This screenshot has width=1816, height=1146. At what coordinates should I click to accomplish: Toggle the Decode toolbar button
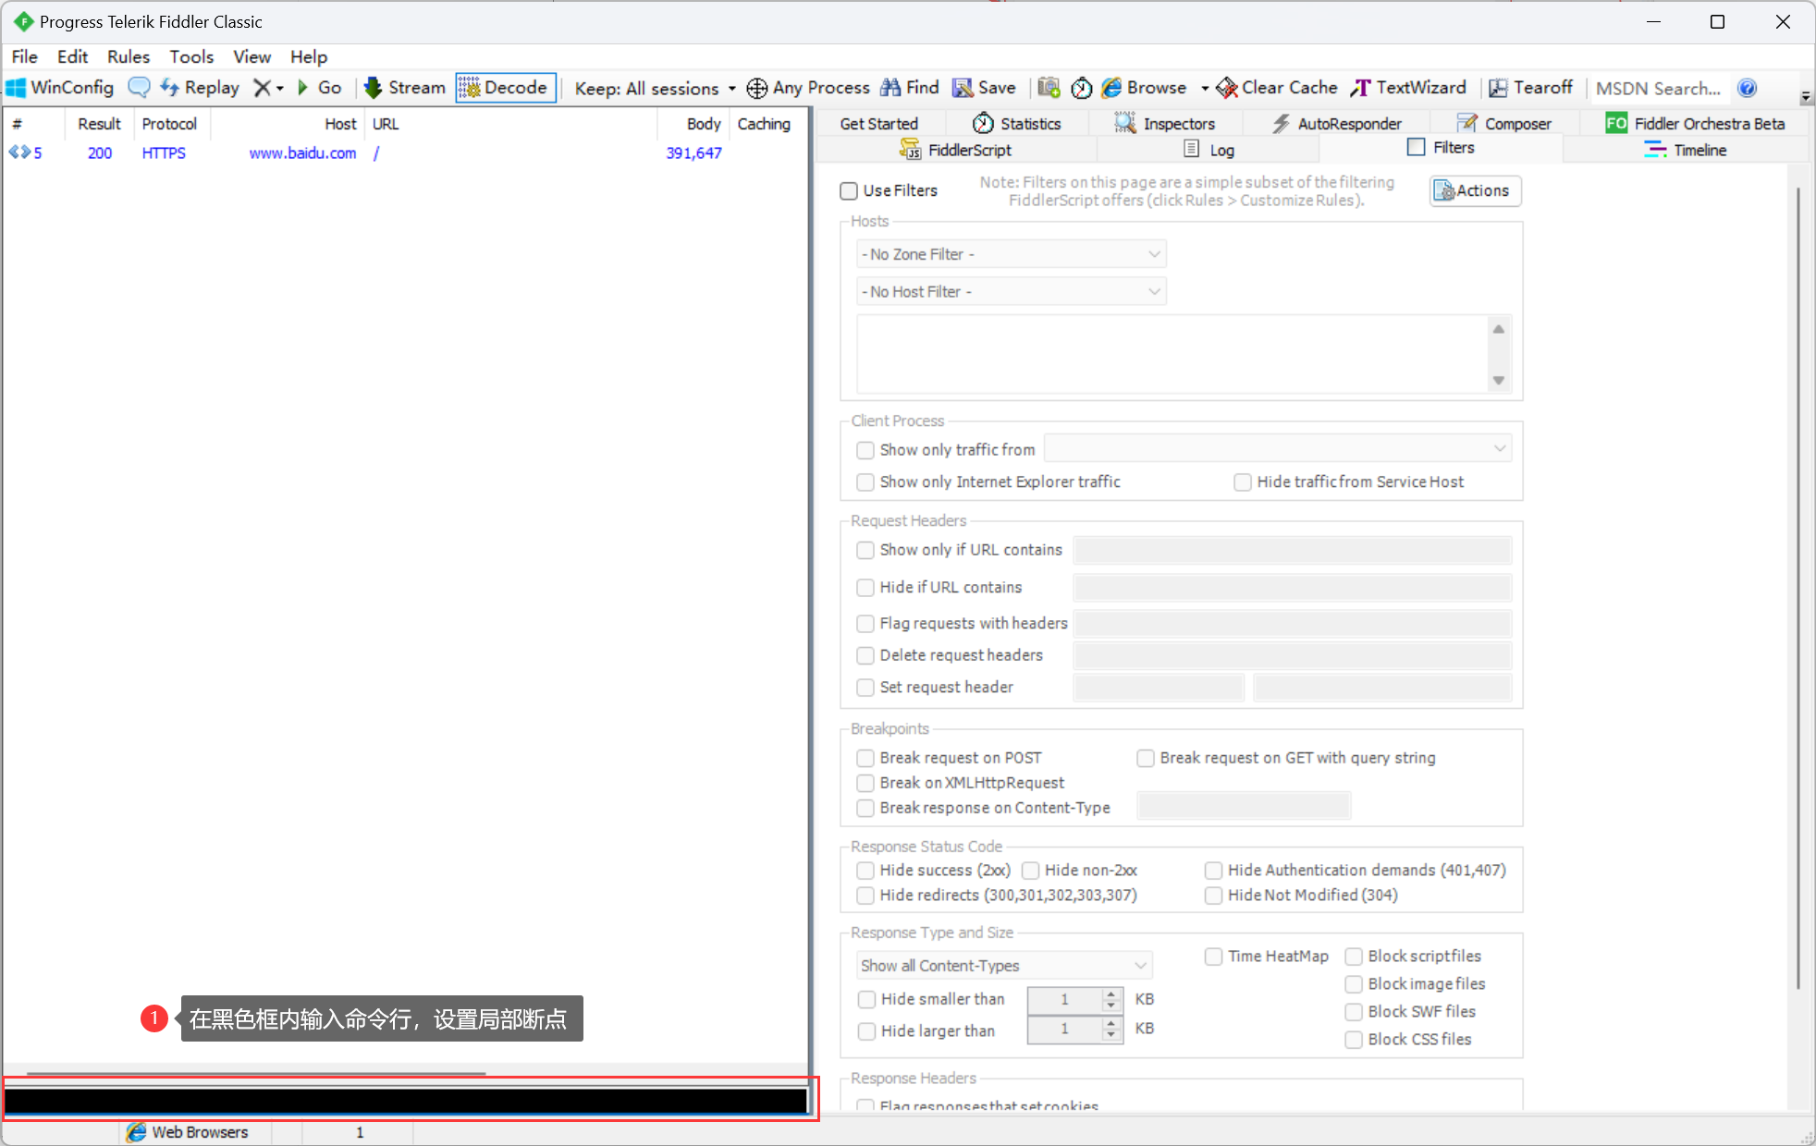pyautogui.click(x=505, y=88)
